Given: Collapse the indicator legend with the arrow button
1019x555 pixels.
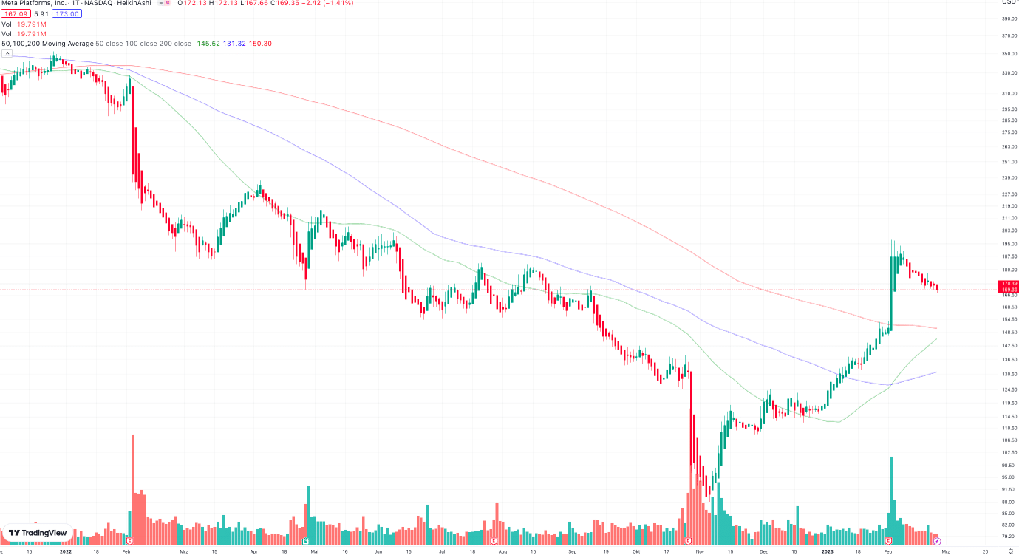Looking at the screenshot, I should 7,53.
